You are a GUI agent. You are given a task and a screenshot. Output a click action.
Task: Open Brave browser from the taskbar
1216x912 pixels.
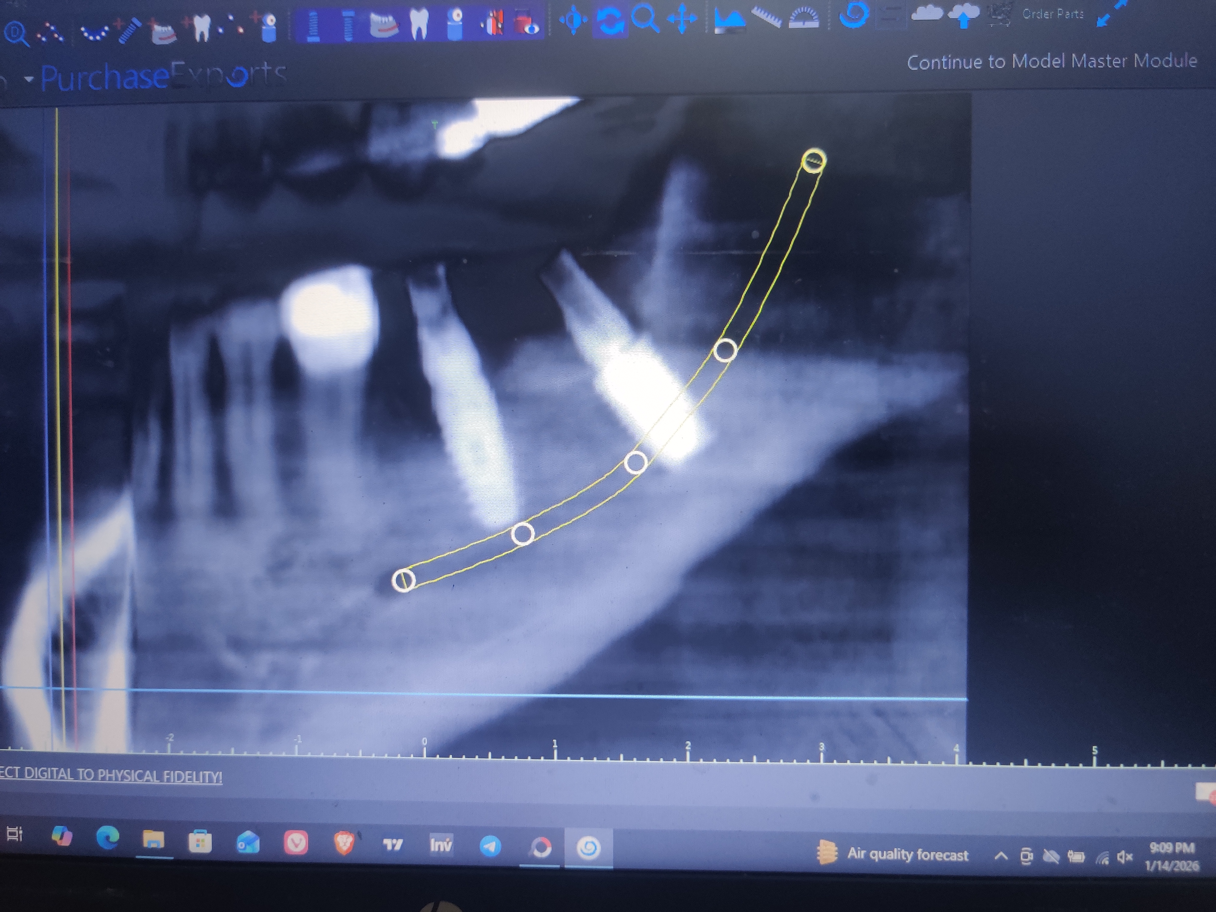pos(344,843)
